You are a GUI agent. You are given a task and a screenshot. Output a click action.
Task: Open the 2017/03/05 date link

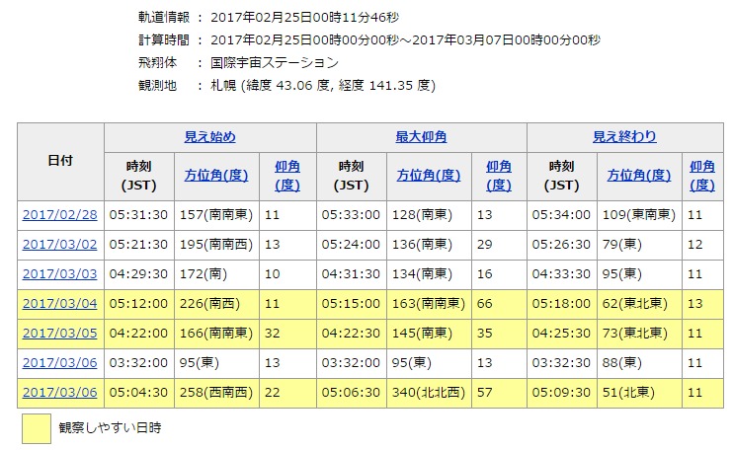58,333
